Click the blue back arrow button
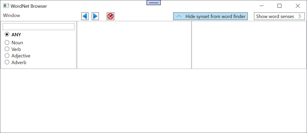 pyautogui.click(x=85, y=16)
